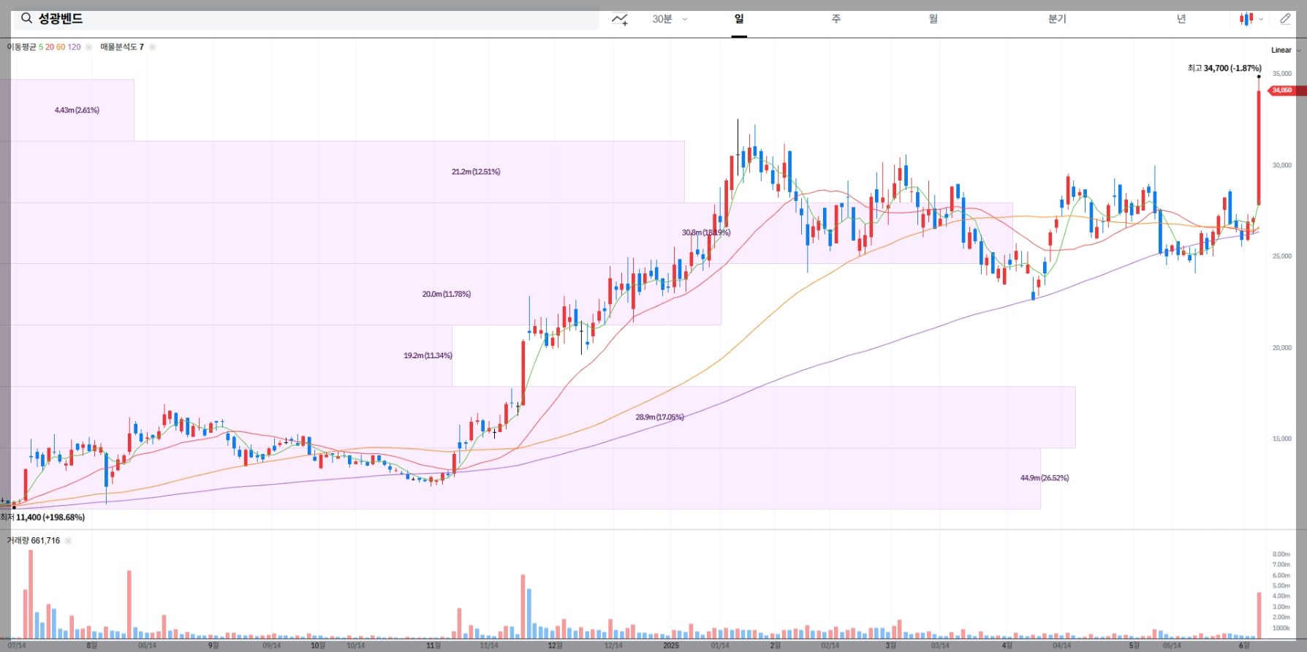Remove the 거래량 indicator with its x
The width and height of the screenshot is (1307, 652).
click(68, 541)
